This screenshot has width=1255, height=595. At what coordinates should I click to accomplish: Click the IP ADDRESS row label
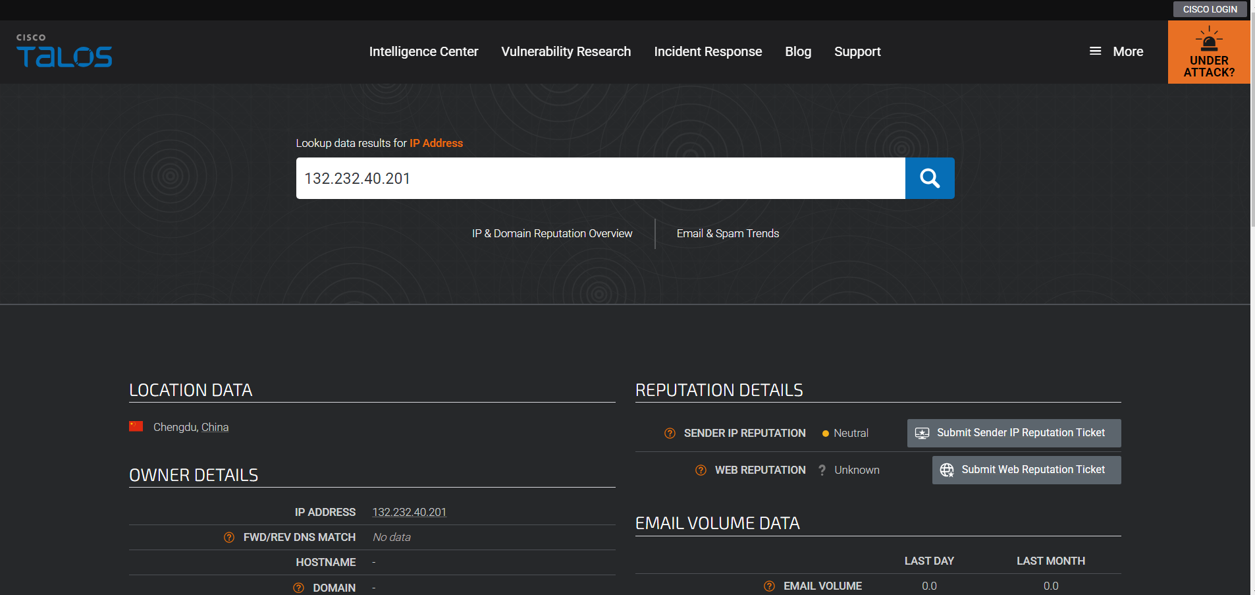325,512
